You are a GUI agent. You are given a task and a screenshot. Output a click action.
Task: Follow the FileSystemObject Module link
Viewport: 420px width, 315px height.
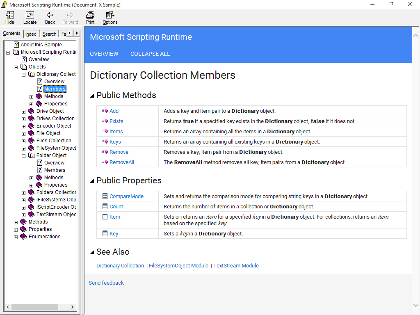178,266
